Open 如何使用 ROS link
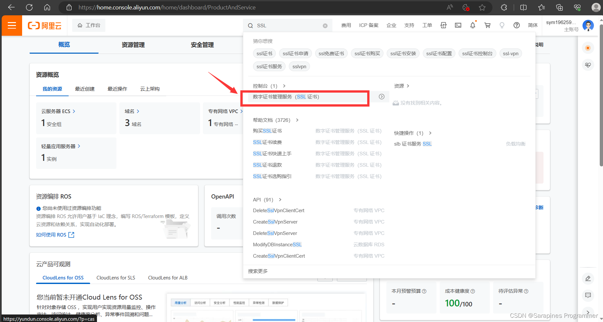 point(55,235)
